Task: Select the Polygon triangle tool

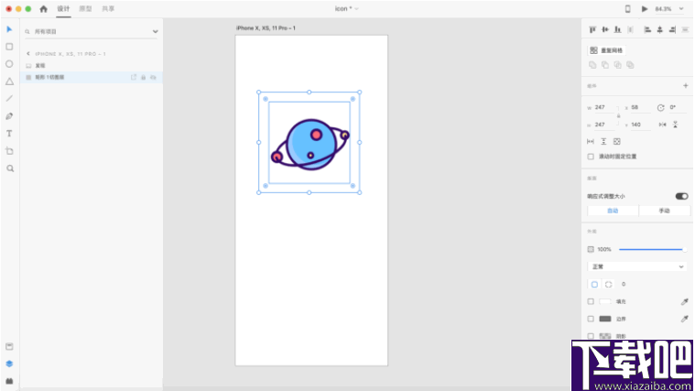Action: pyautogui.click(x=9, y=81)
